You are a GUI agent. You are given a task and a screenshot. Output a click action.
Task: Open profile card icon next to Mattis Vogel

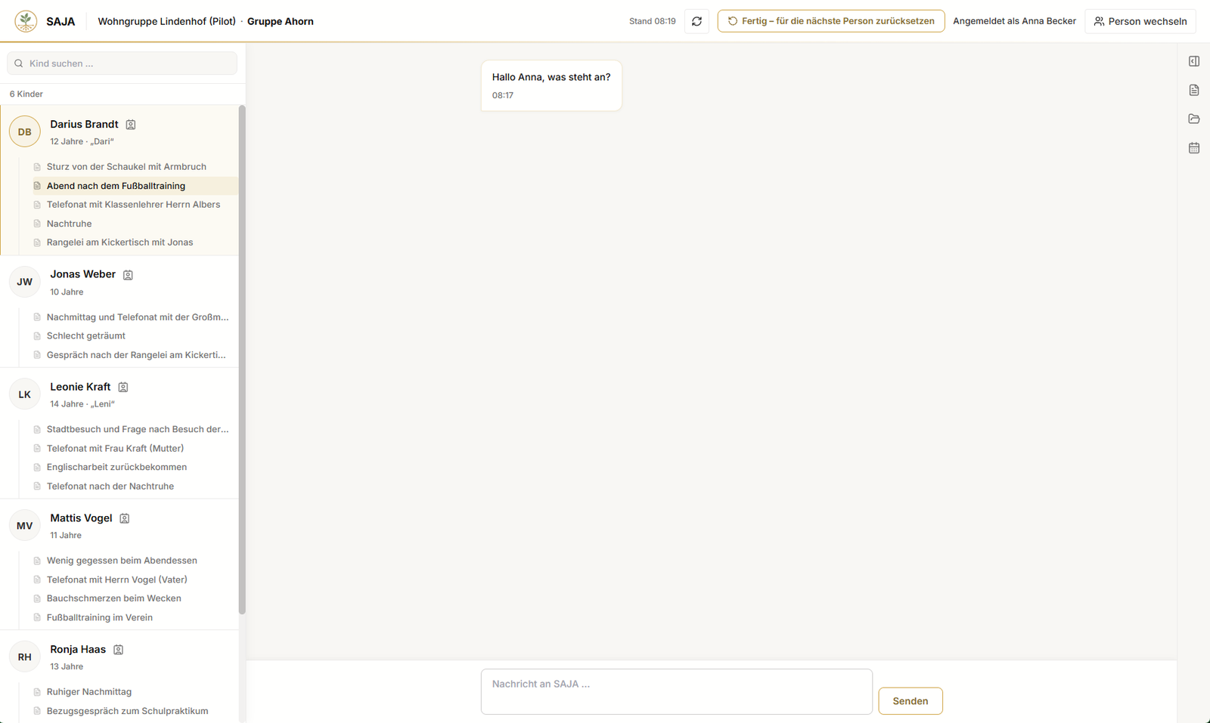click(125, 518)
